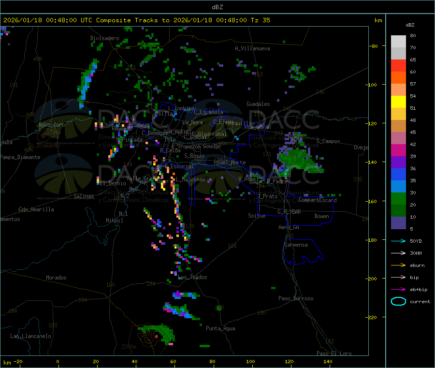
Task: Click the magenta eb+bip arrow icon
Action: (398, 290)
